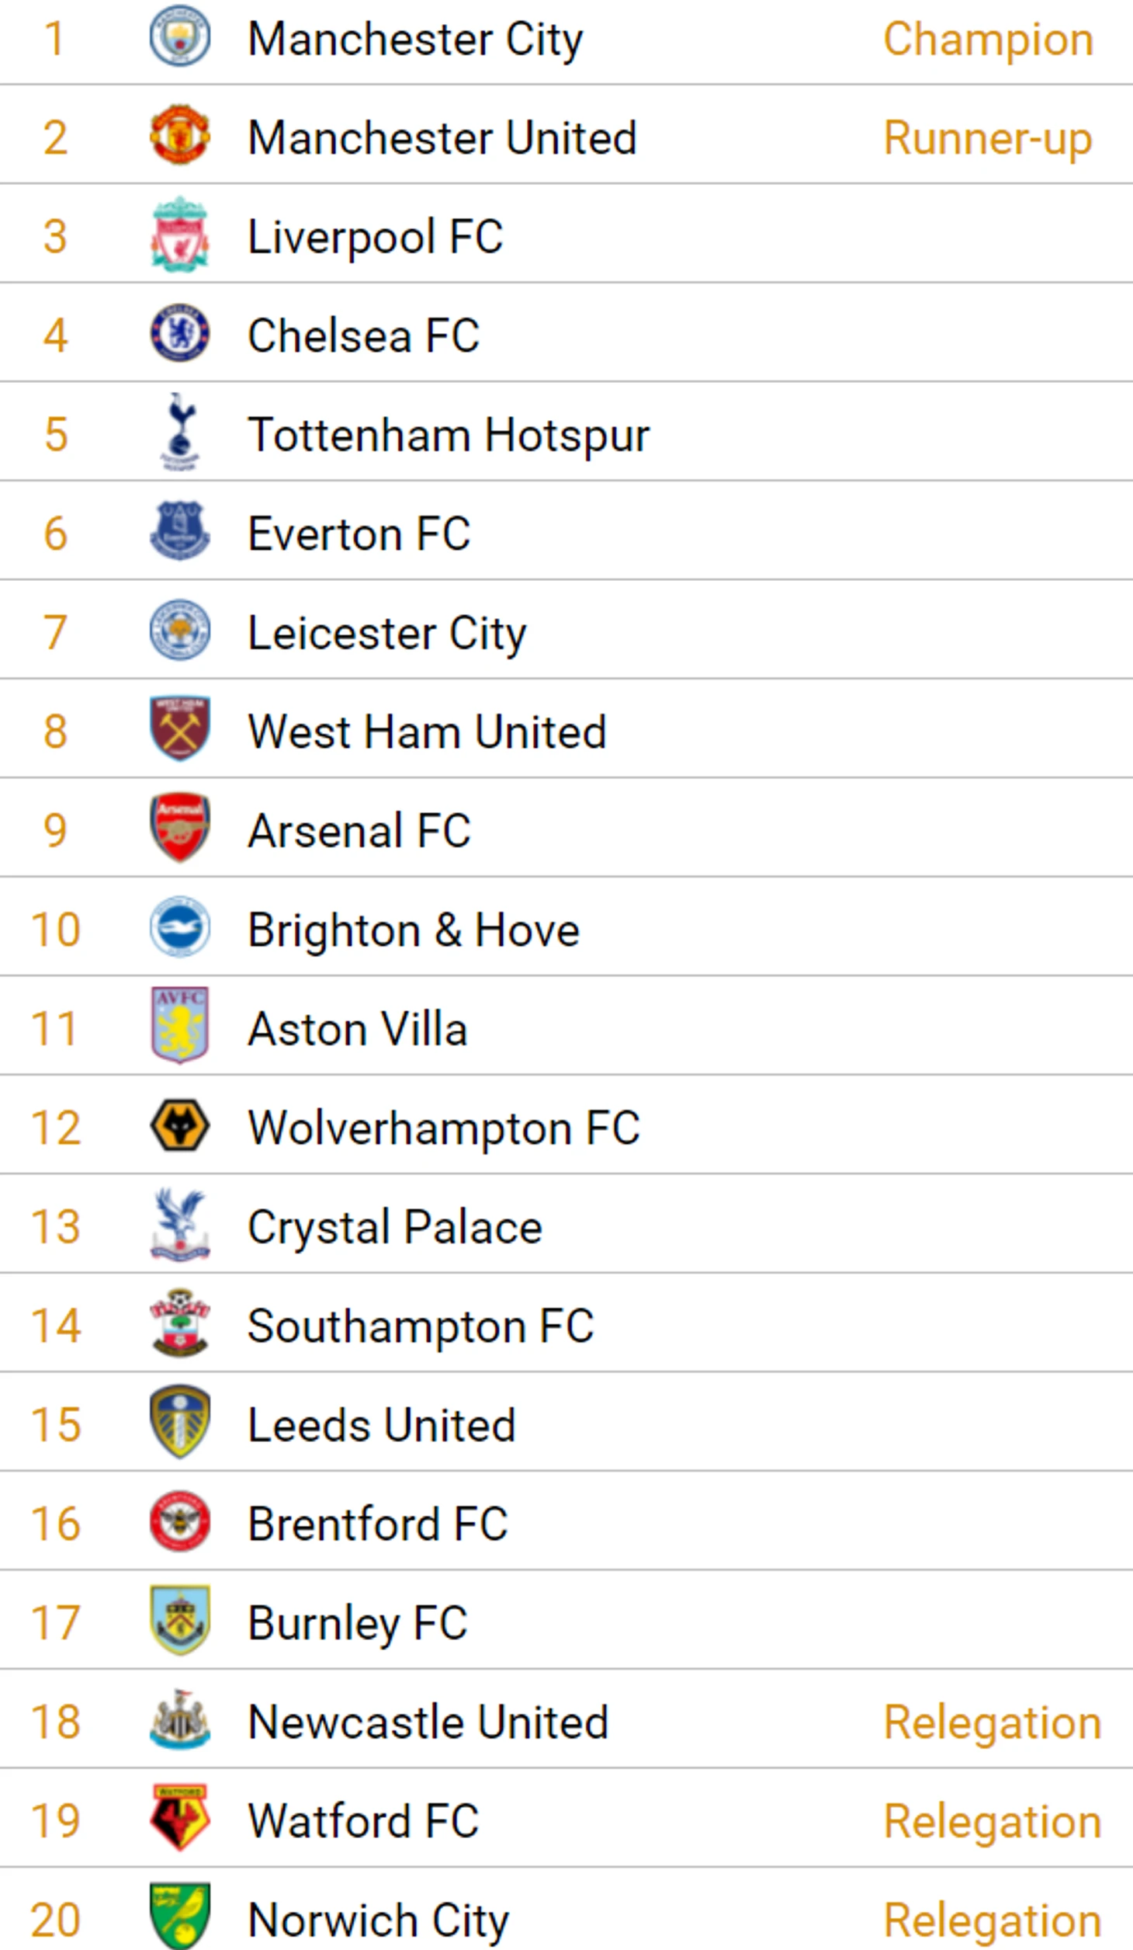This screenshot has height=1950, width=1133.
Task: Open the Leicester City team link
Action: tap(386, 633)
